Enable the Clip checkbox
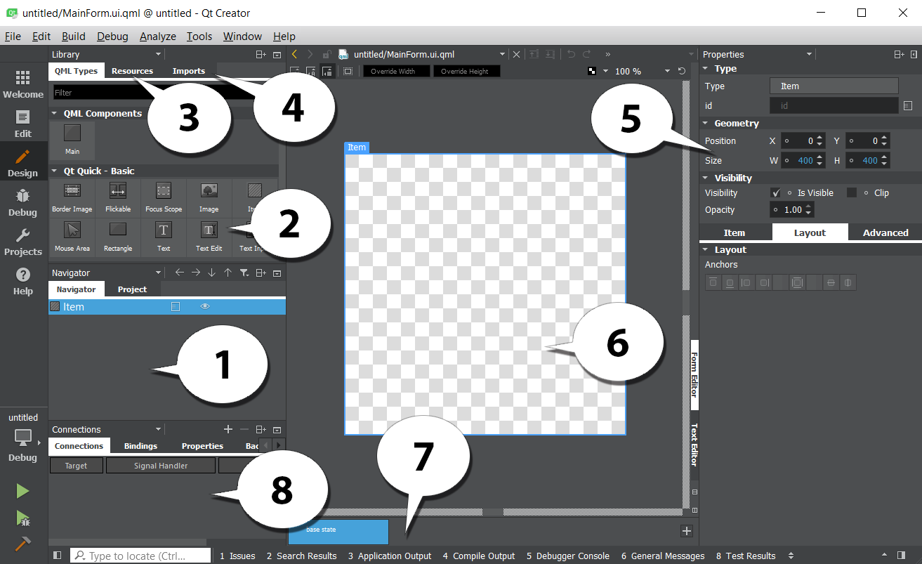This screenshot has width=922, height=564. pos(852,192)
